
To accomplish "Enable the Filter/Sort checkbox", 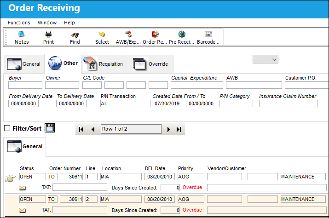I will coord(7,128).
